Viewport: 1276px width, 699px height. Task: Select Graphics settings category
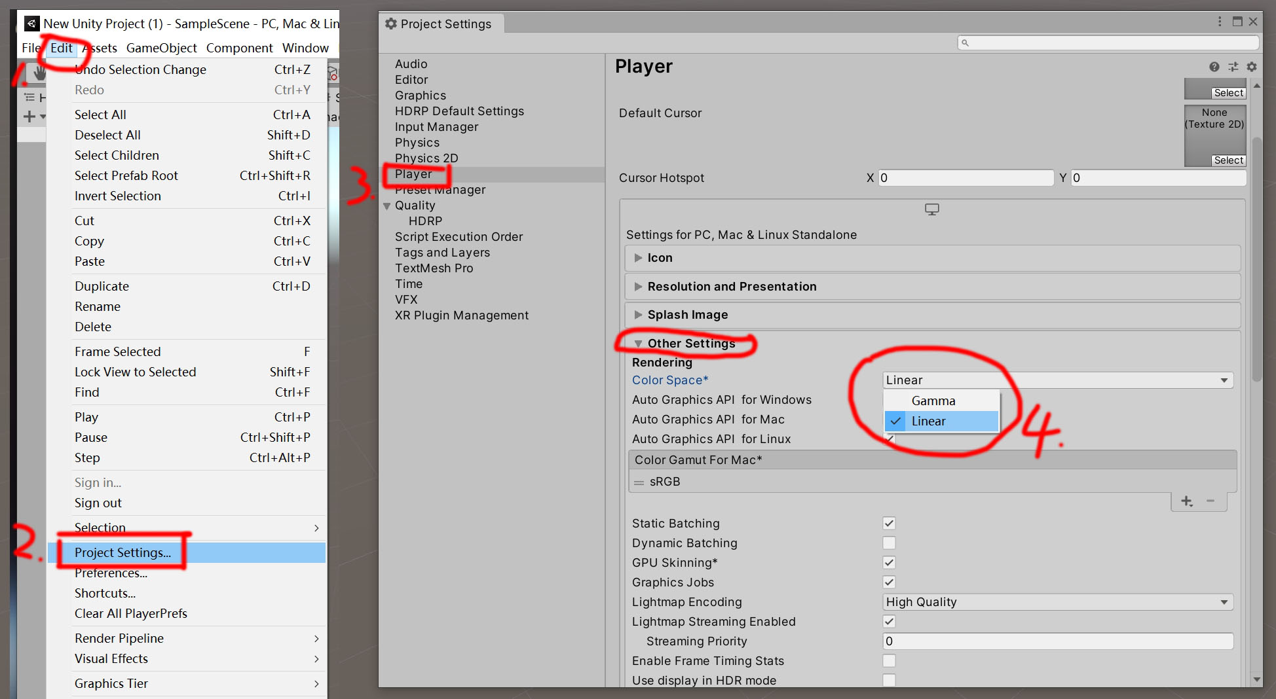(x=420, y=96)
